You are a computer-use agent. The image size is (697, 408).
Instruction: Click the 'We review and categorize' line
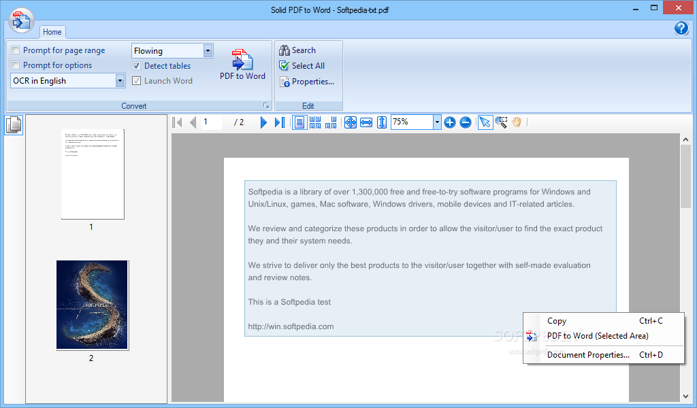point(425,228)
